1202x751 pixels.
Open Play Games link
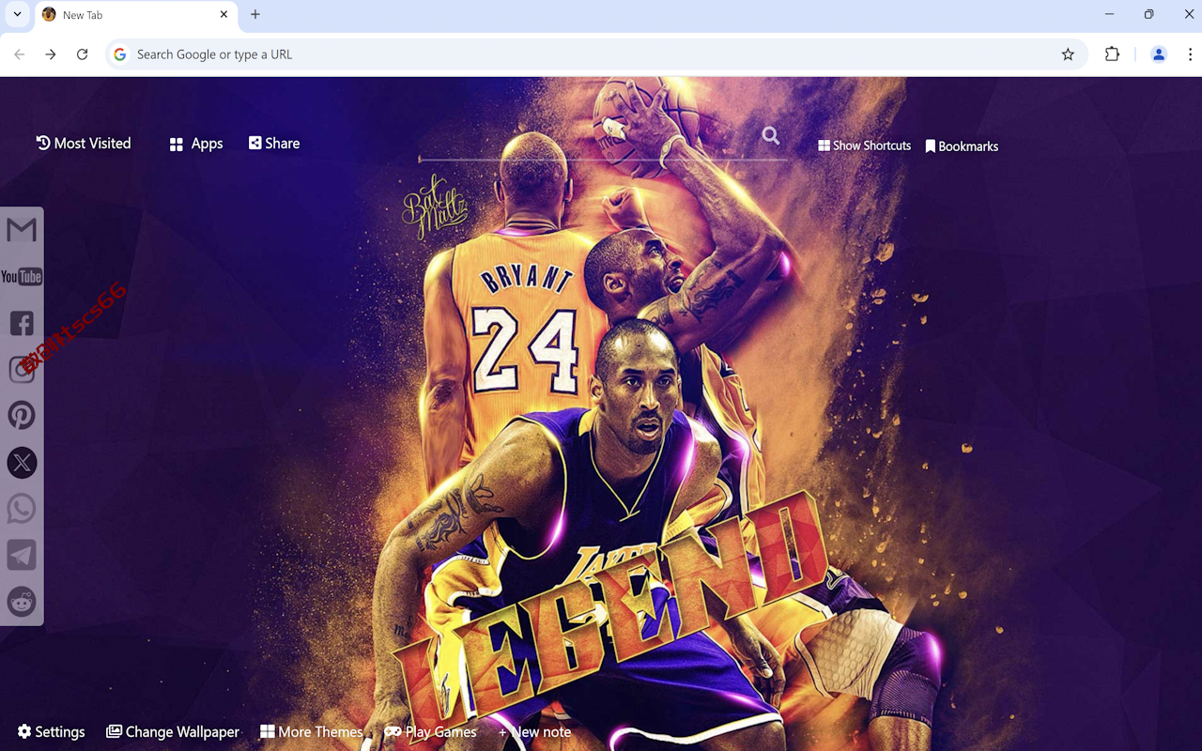click(431, 731)
